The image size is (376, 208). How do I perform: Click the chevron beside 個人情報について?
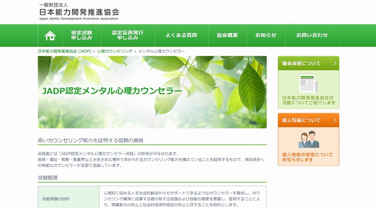335,120
